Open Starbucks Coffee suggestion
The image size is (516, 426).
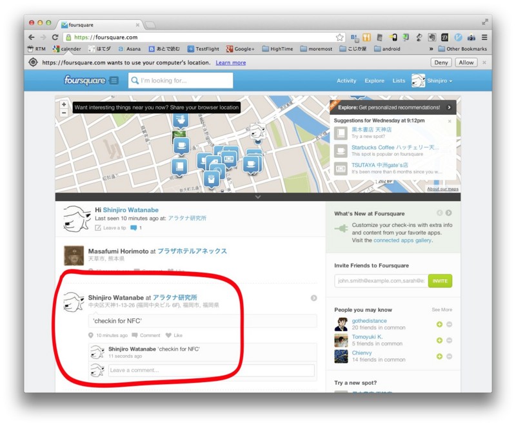pos(395,147)
